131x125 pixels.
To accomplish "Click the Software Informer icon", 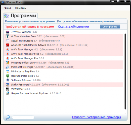I will (8, 80).
